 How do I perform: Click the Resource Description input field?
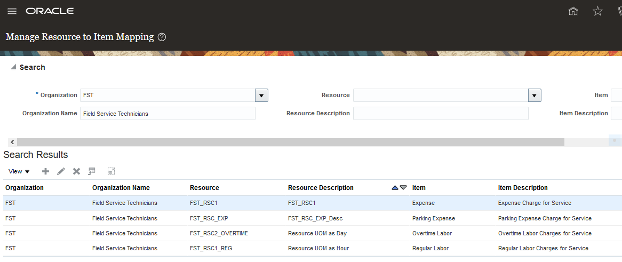click(441, 114)
